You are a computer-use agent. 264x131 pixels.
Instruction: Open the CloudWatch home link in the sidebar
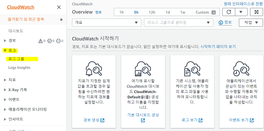pyautogui.click(x=21, y=7)
